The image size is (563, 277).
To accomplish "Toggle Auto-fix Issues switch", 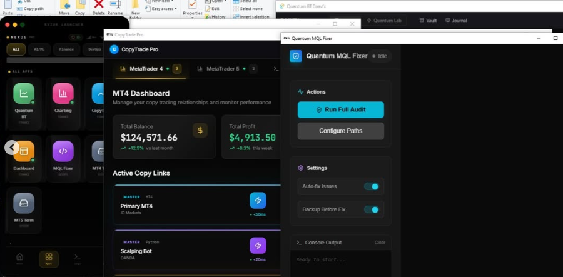I will click(x=371, y=186).
